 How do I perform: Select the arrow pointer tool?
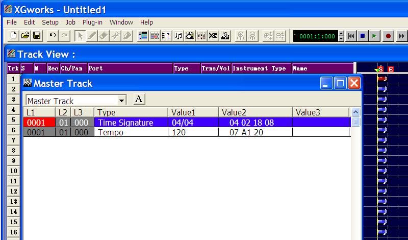click(80, 36)
